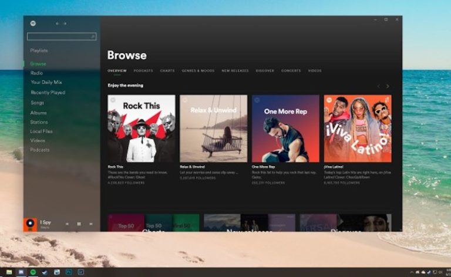The height and width of the screenshot is (277, 451).
Task: Open the Rock This playlist cover
Action: pos(141,129)
